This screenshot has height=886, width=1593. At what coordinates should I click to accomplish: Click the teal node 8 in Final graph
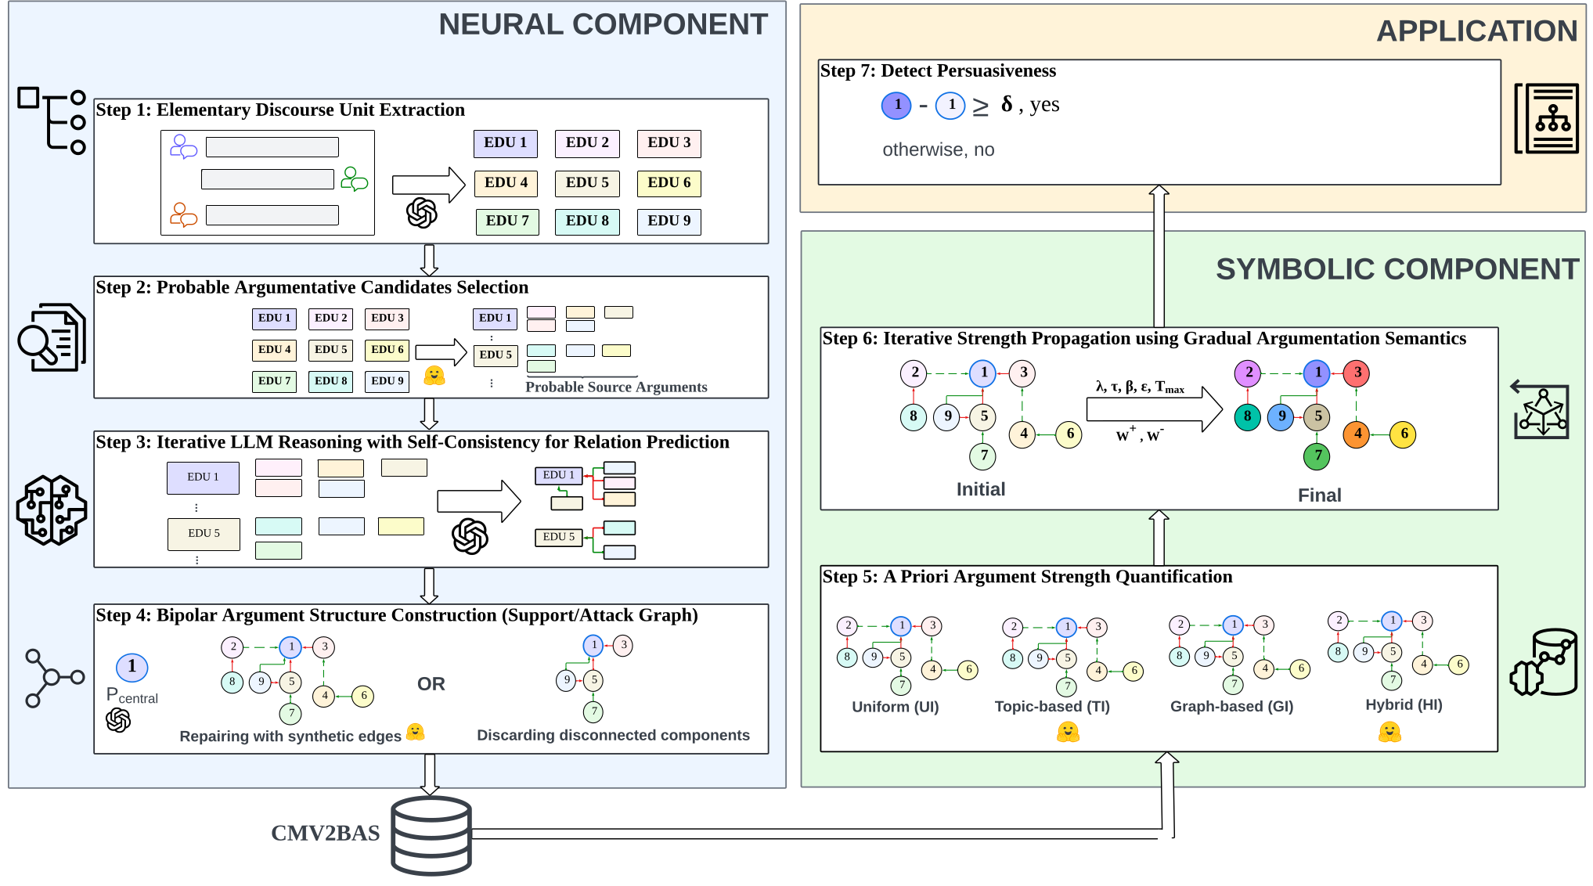[1247, 417]
